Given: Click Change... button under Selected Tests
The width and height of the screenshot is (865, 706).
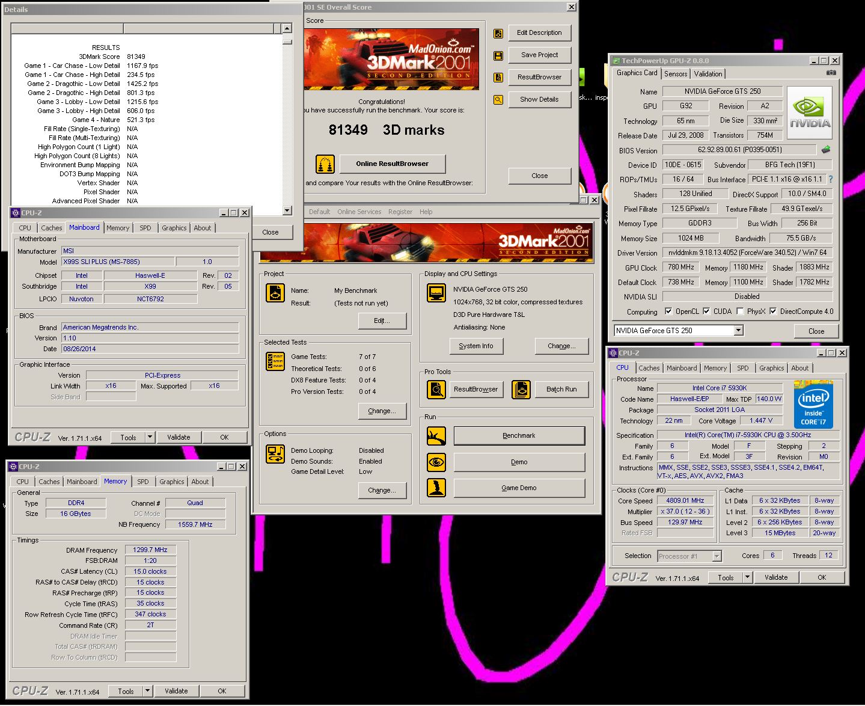Looking at the screenshot, I should 382,411.
